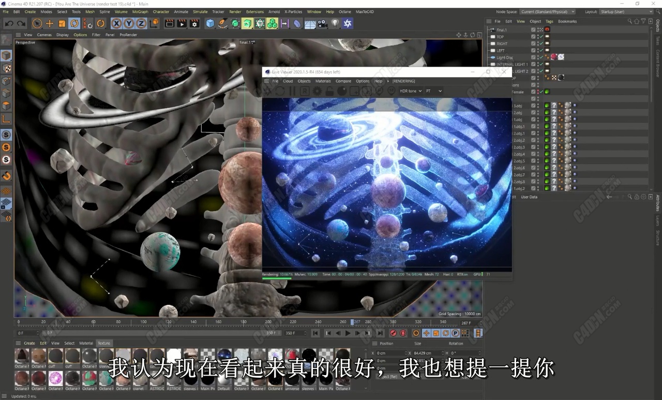Go to start of timeline
This screenshot has height=400, width=662.
click(315, 333)
